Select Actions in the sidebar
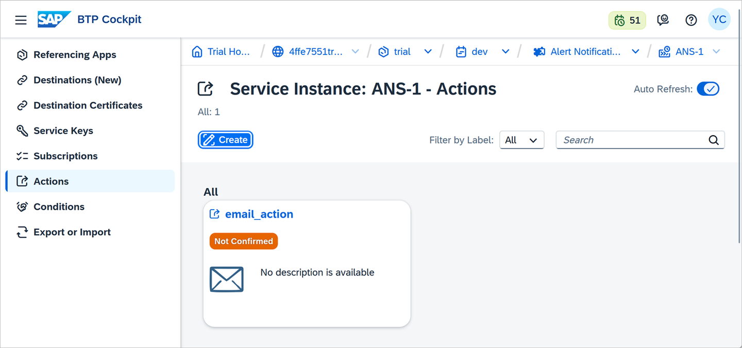Screen dimensions: 742x348 pos(90,181)
